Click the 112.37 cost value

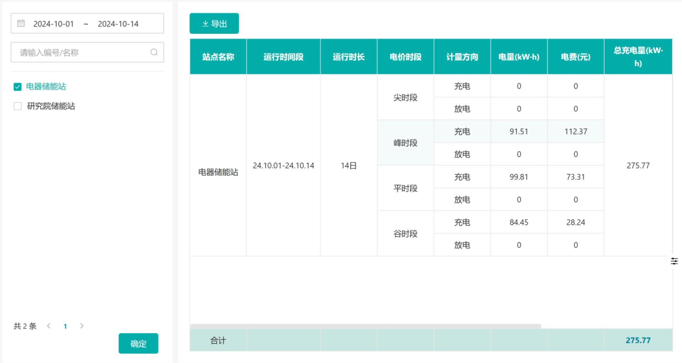[x=576, y=131]
